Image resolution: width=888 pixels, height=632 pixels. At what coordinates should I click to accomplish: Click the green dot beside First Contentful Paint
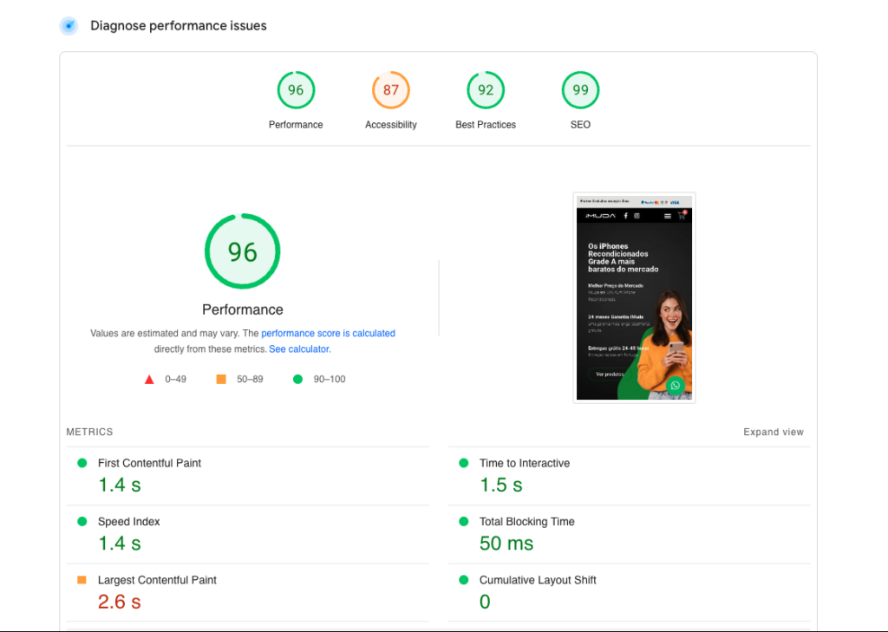click(x=82, y=463)
